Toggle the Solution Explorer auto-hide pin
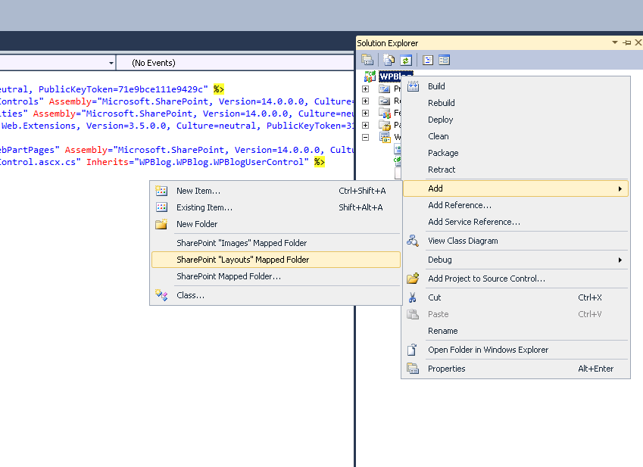The width and height of the screenshot is (643, 467). (627, 42)
